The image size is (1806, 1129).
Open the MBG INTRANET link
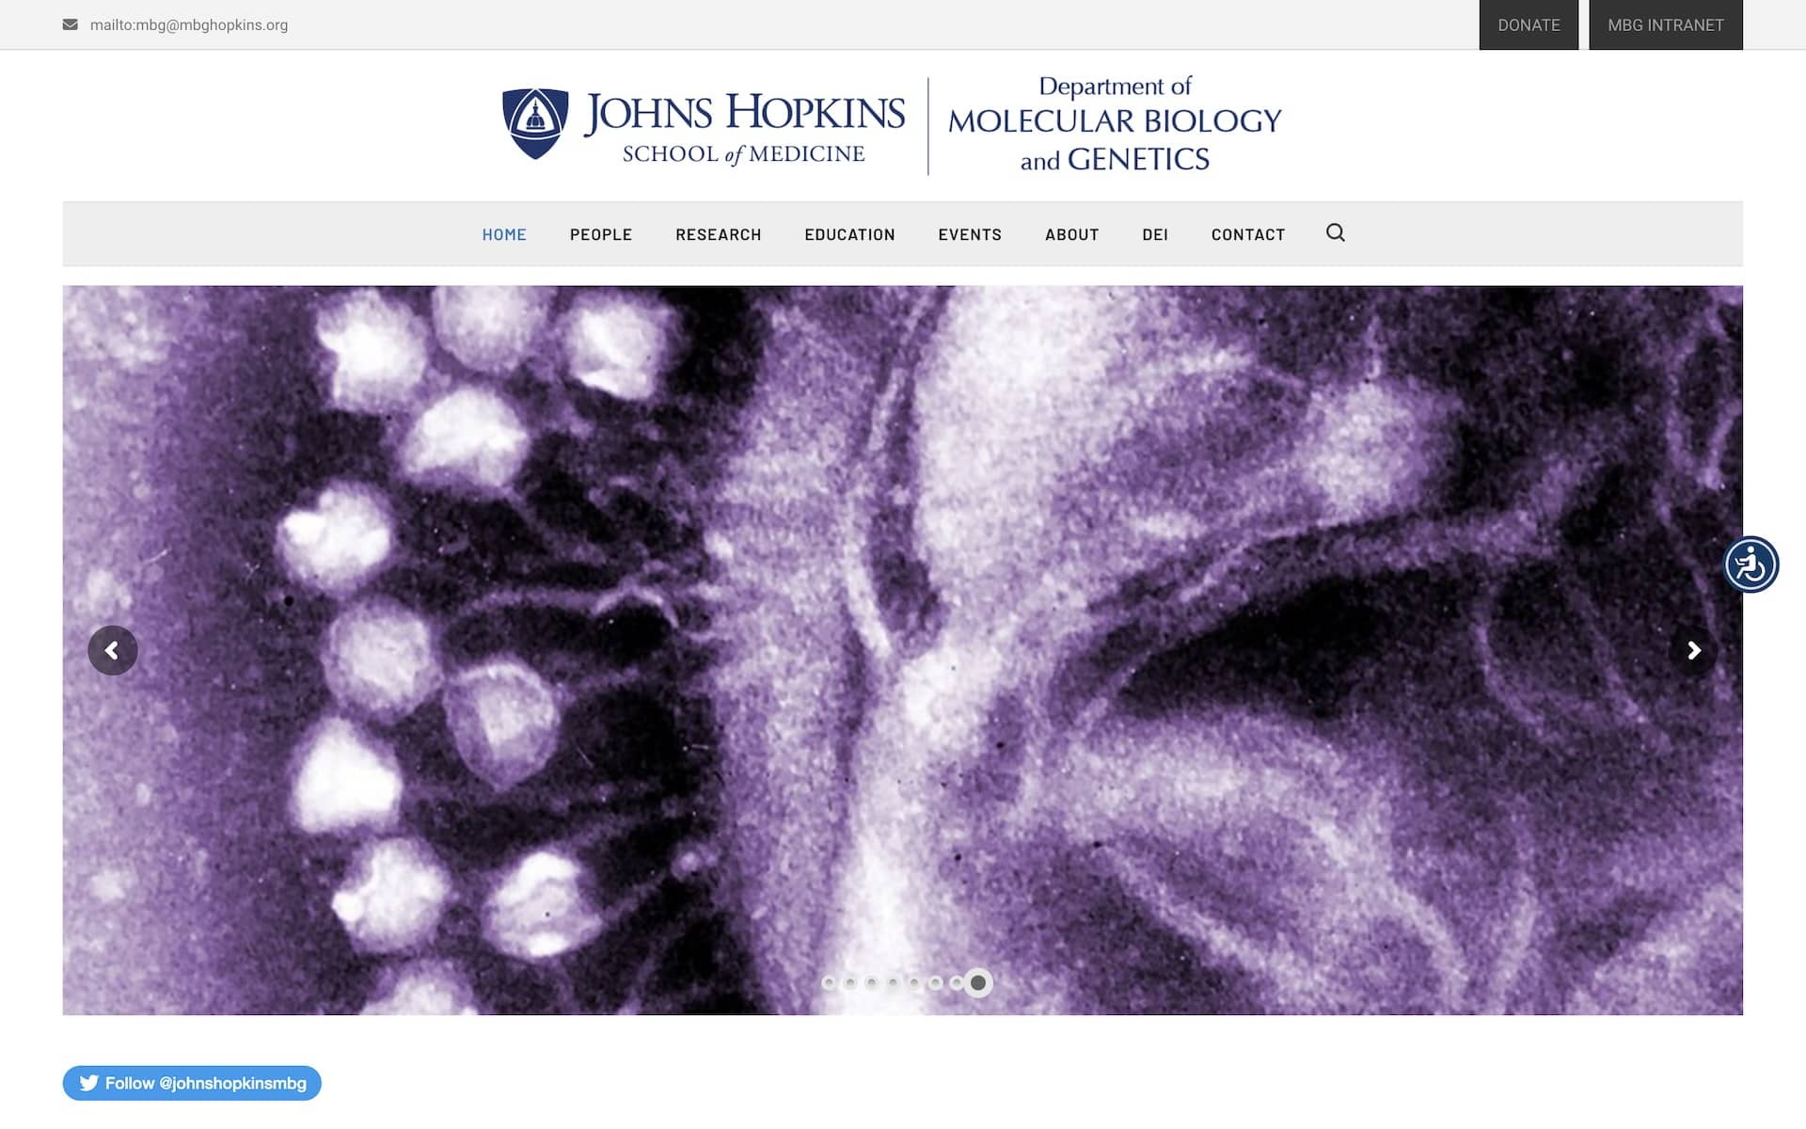tap(1665, 24)
